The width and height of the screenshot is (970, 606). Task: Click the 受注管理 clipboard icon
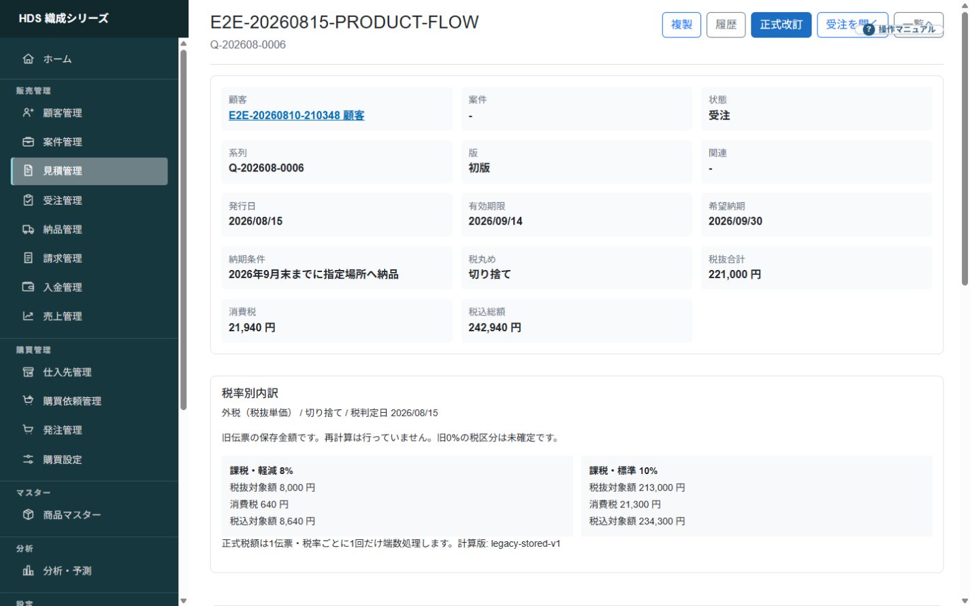[28, 201]
